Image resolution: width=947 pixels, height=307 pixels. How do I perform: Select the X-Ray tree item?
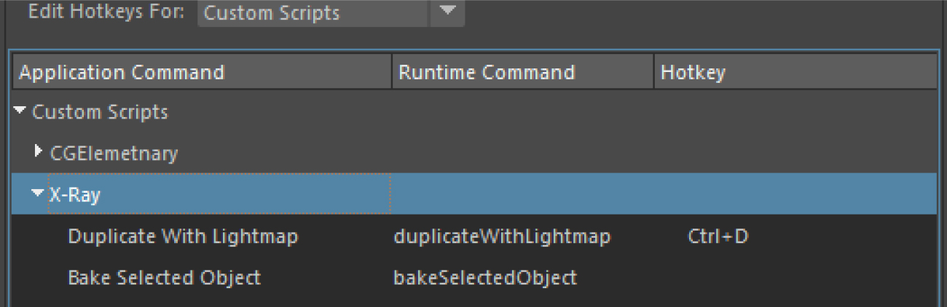click(x=76, y=194)
